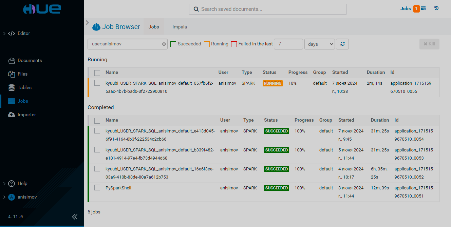451x227 pixels.
Task: Click Started column header in Completed table
Action: pyautogui.click(x=346, y=120)
